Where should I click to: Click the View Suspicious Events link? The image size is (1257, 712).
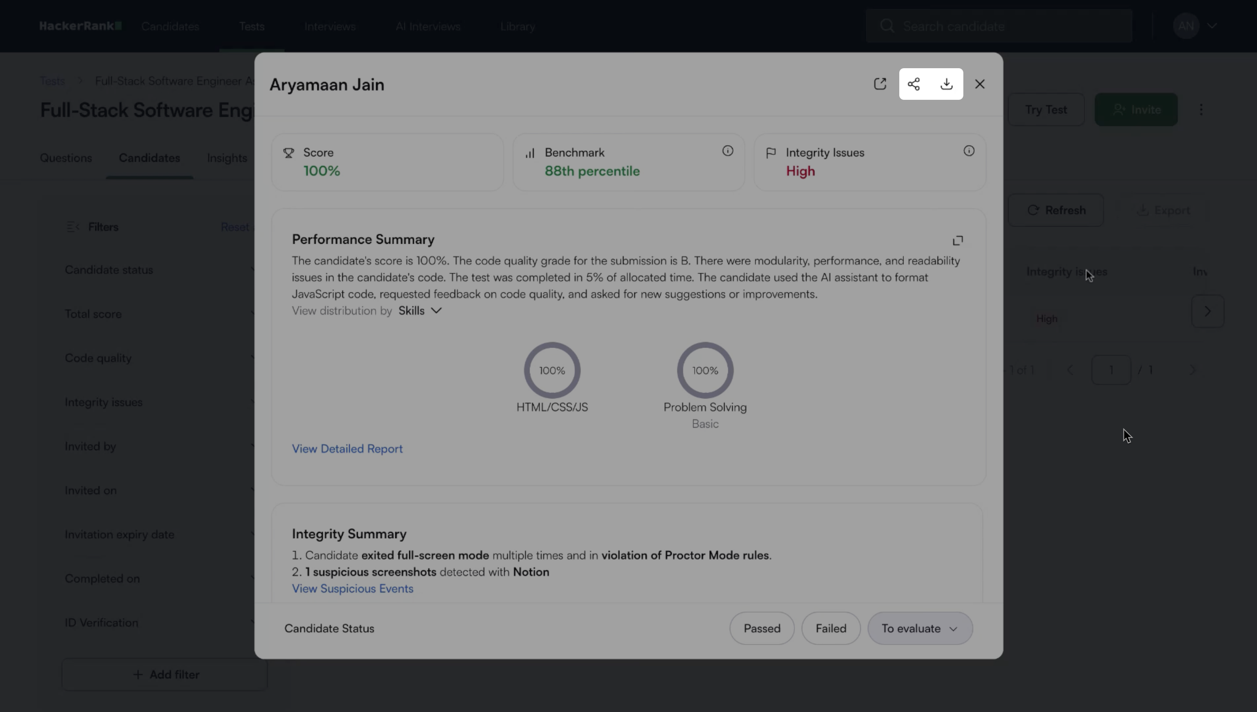coord(352,589)
